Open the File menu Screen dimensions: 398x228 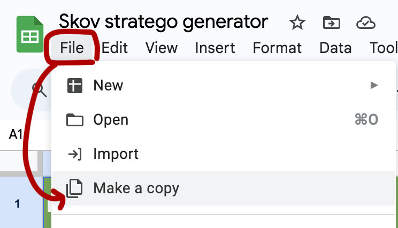(72, 48)
